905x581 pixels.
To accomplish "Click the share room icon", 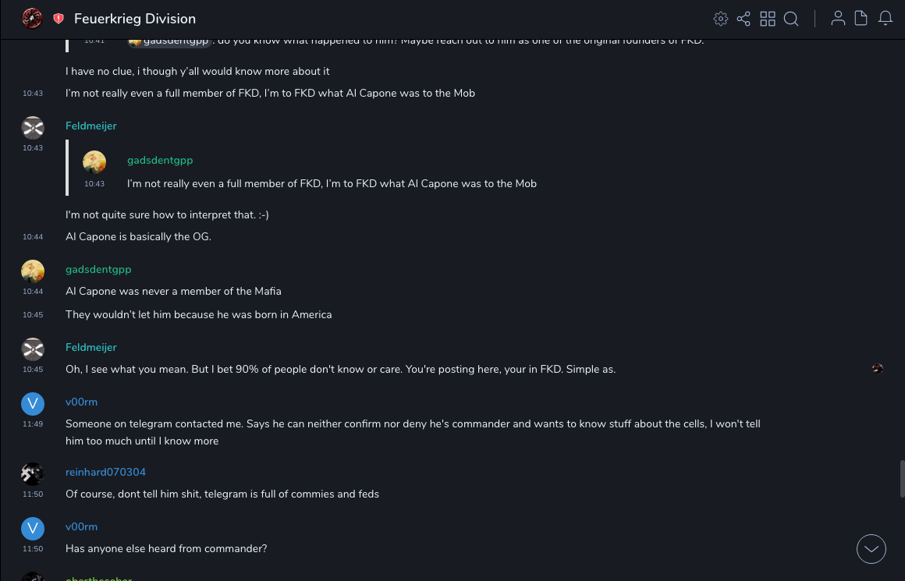I will pyautogui.click(x=744, y=19).
